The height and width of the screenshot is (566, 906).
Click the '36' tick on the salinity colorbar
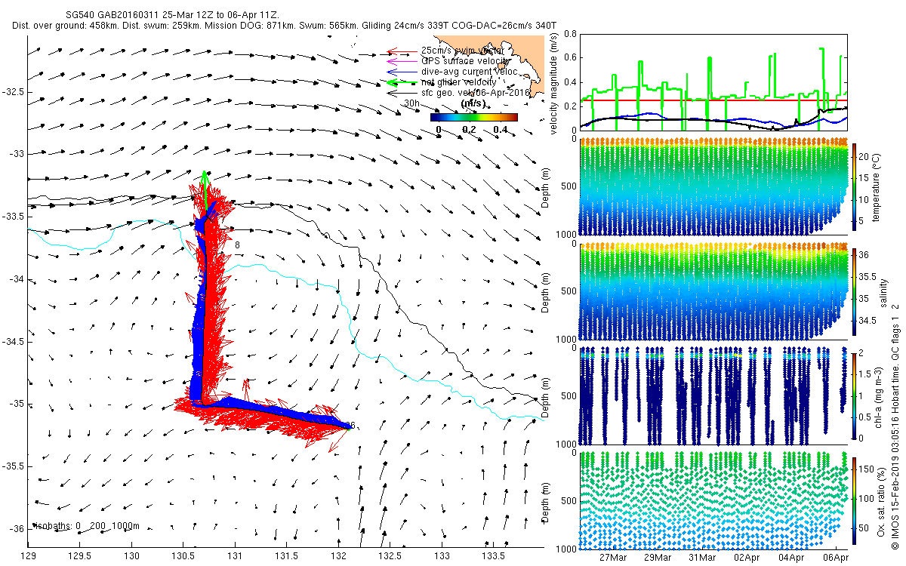pos(865,254)
